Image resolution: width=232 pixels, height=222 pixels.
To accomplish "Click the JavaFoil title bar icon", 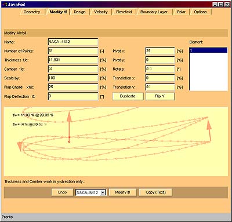I will click(5, 5).
